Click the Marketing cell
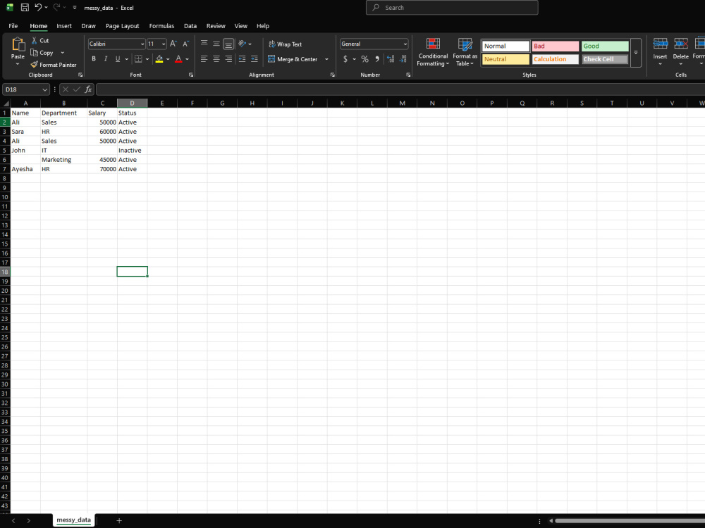 [64, 159]
